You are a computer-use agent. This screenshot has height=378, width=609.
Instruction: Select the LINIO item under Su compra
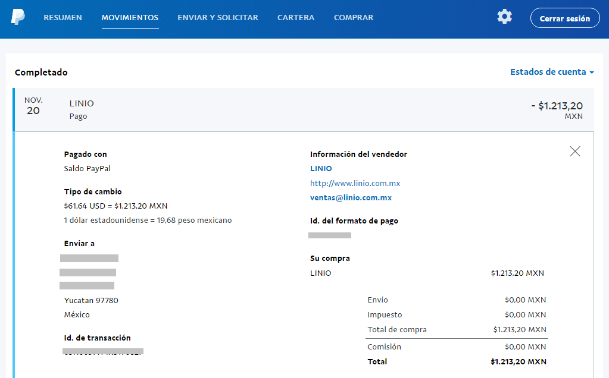(321, 273)
